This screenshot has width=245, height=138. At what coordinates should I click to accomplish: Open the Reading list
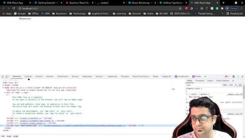click(235, 14)
